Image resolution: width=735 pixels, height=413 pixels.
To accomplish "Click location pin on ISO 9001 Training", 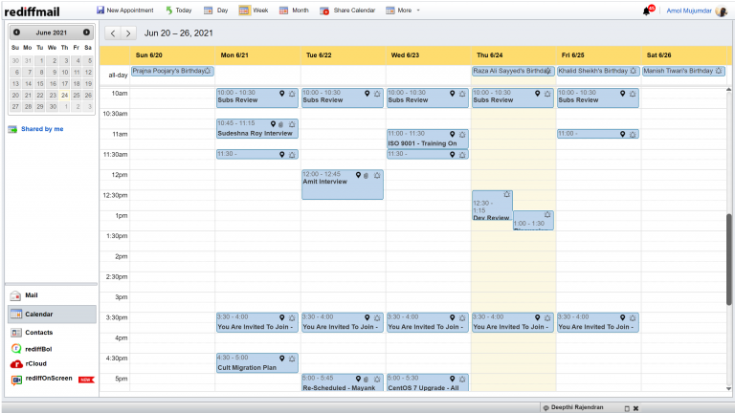I will point(453,135).
